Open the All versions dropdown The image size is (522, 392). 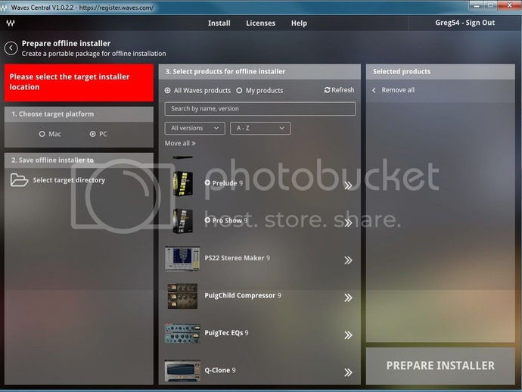click(194, 128)
